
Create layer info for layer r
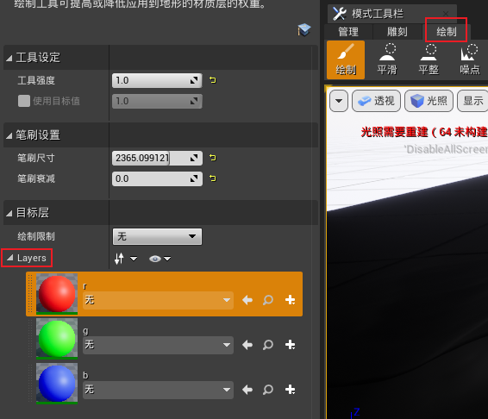coord(290,300)
